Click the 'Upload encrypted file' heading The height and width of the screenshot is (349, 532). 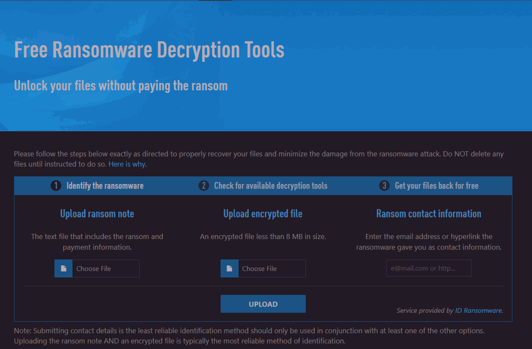point(263,213)
